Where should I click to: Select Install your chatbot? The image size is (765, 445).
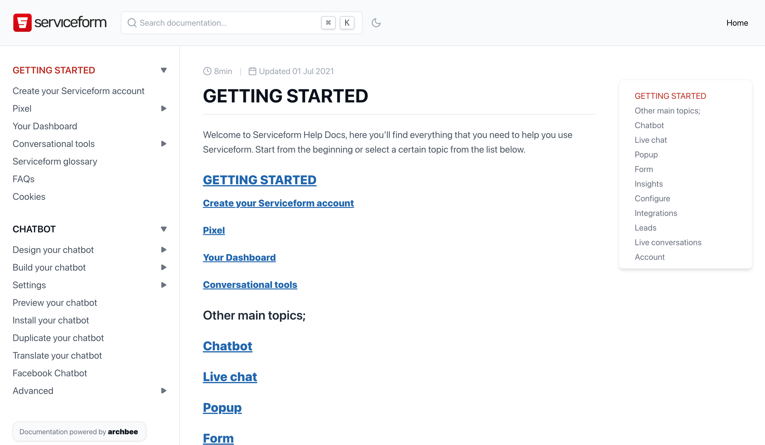point(51,320)
